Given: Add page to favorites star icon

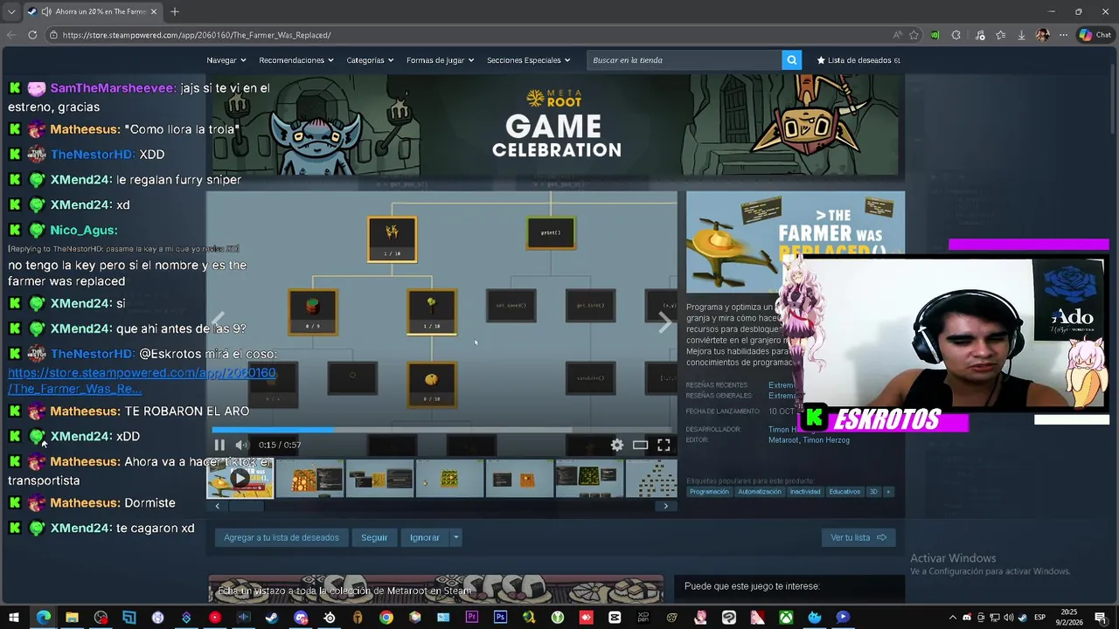Looking at the screenshot, I should [x=914, y=35].
